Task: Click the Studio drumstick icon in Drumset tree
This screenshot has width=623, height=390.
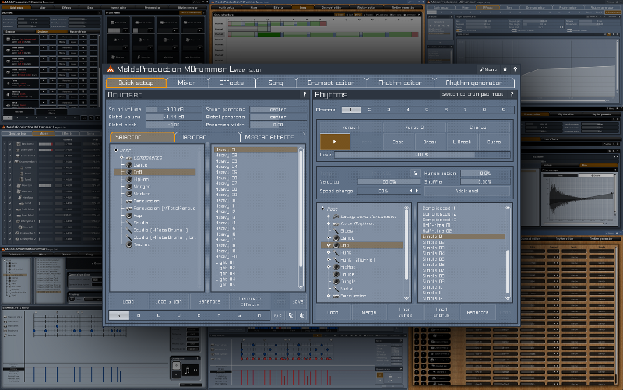Action: (x=129, y=223)
